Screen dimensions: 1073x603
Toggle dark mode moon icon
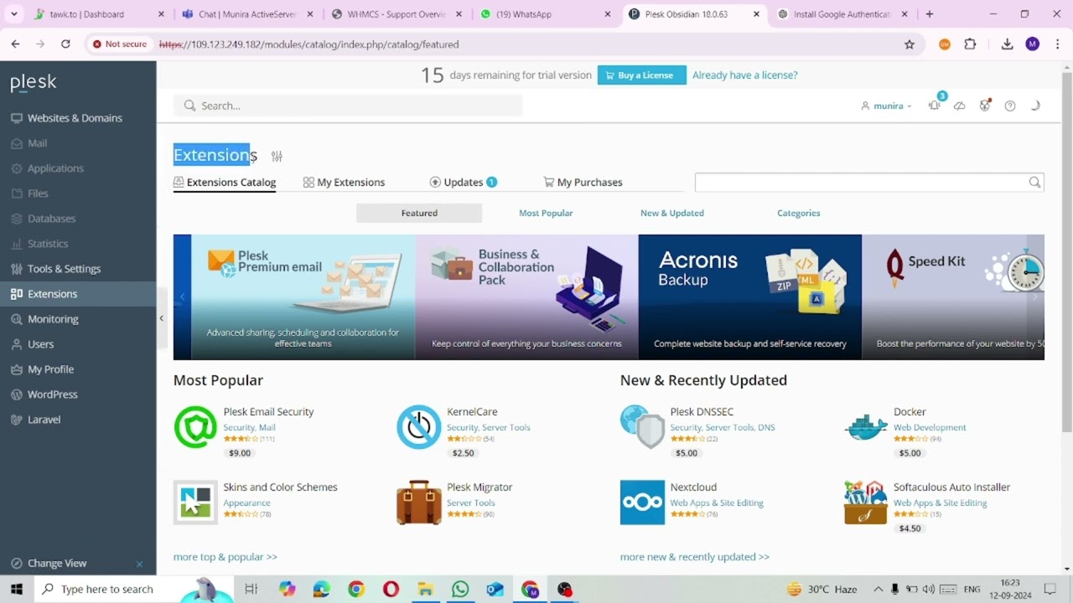point(1035,106)
